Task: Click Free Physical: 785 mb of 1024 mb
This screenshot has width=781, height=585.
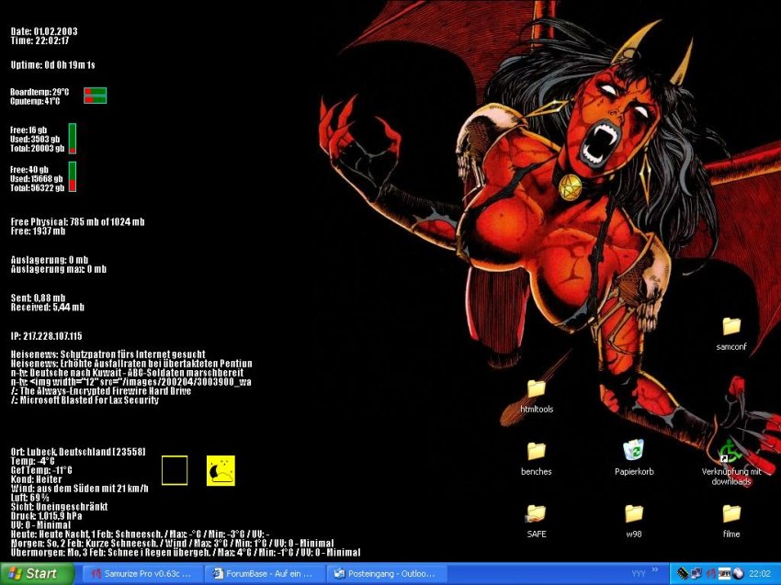Action: [x=78, y=222]
